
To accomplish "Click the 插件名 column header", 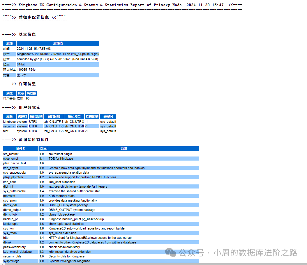I will 21,149.
